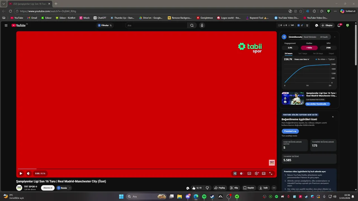The width and height of the screenshot is (358, 201).
Task: Refresh the page with reload icon
Action: (x=10, y=11)
